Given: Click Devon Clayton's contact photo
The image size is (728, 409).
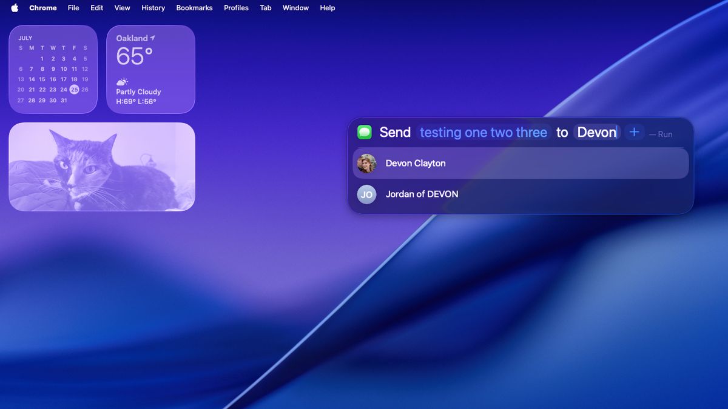Looking at the screenshot, I should (x=367, y=163).
